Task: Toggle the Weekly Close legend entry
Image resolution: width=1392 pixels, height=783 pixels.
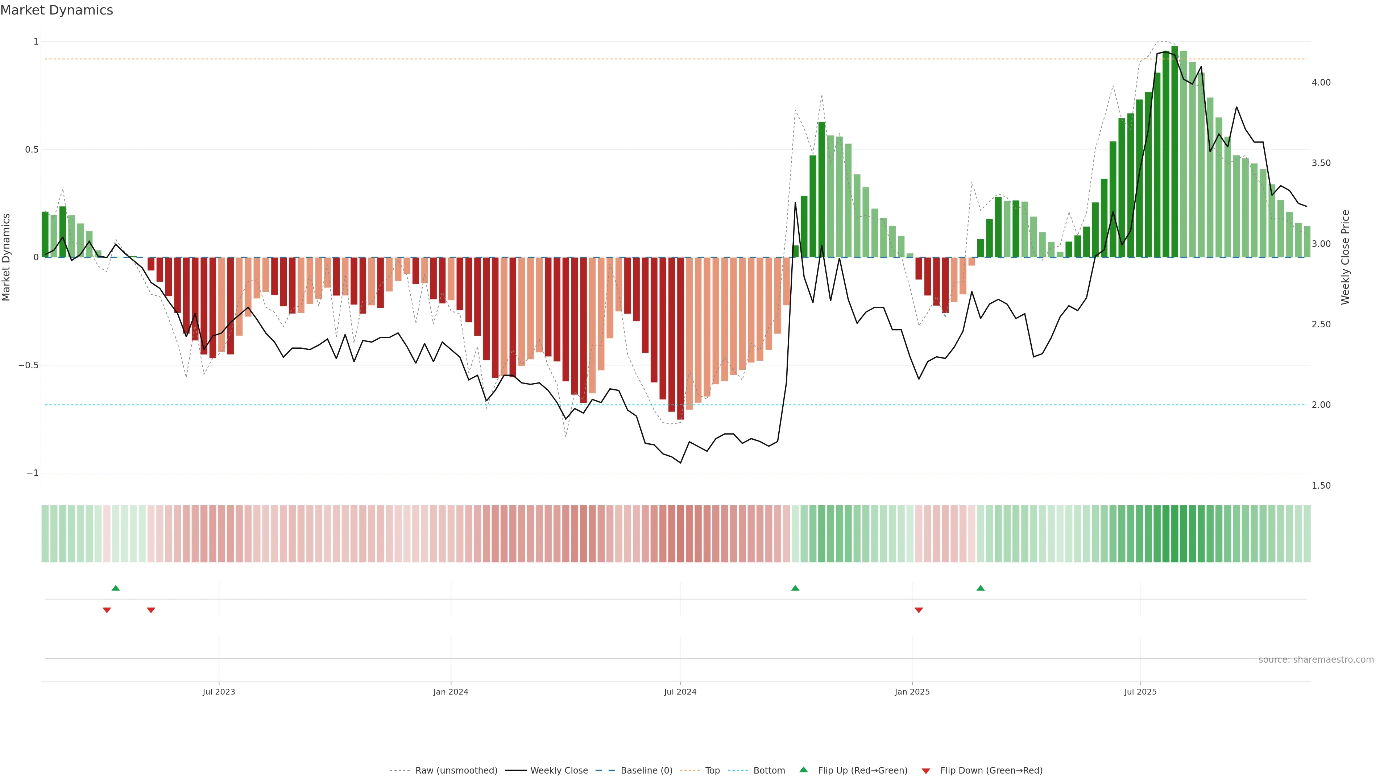Action: click(x=559, y=771)
